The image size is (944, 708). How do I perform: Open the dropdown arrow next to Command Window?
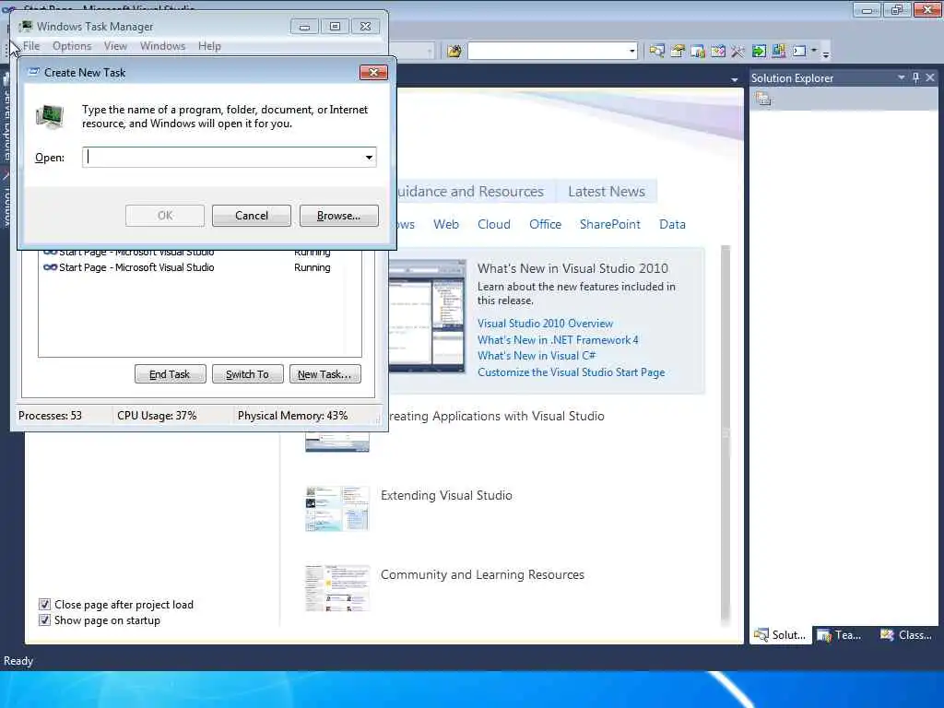[814, 51]
